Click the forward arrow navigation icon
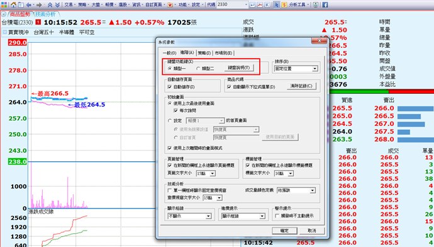 39,4
